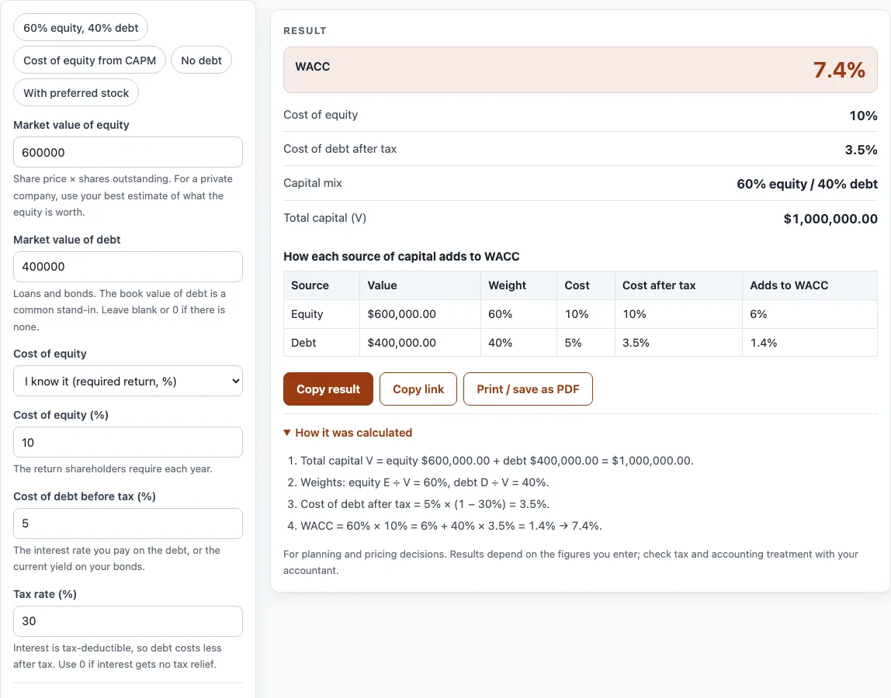Click into the Cost of equity (%) field
Screen dimensions: 891x698
point(128,442)
